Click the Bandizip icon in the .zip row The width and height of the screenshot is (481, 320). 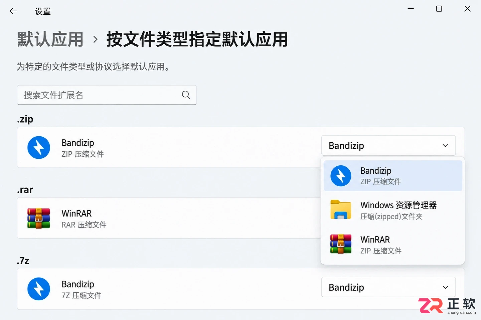(39, 147)
